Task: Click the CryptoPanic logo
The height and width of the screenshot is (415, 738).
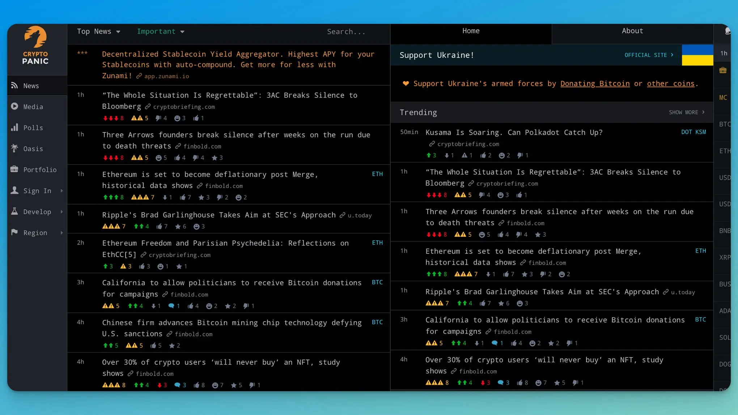Action: pos(35,46)
